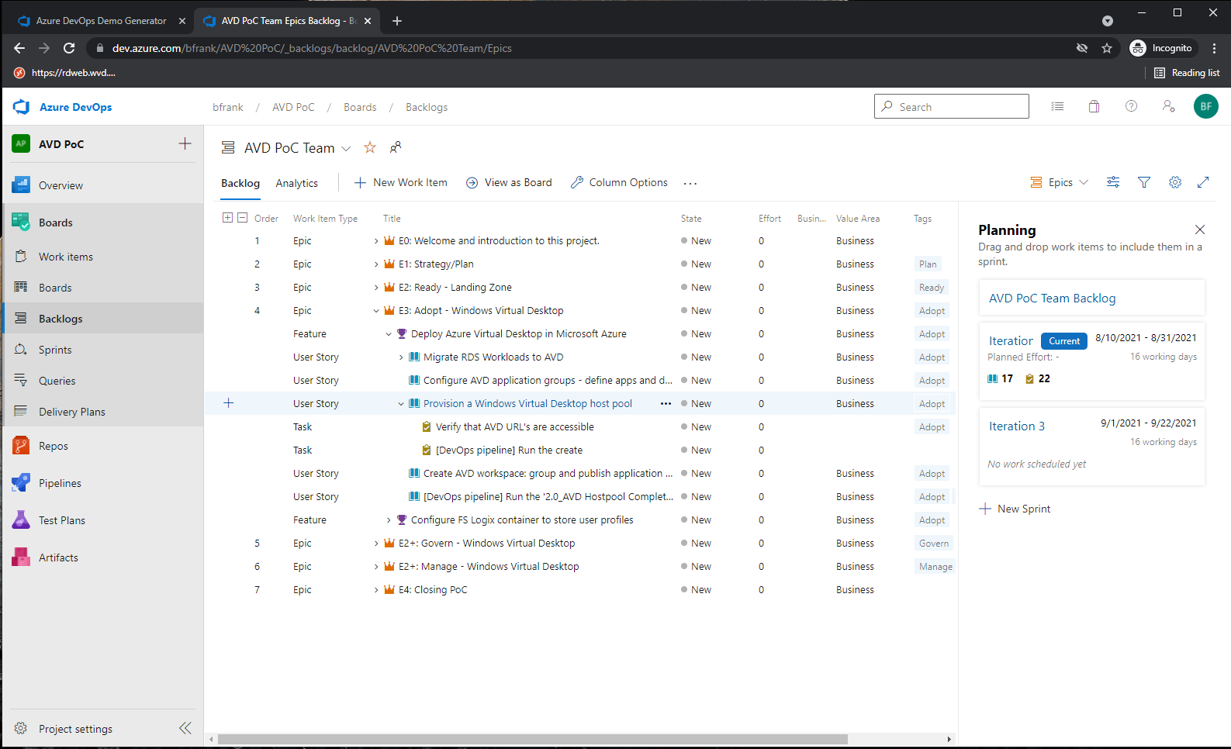
Task: Mark AVD PoC Team as favorite star
Action: (x=370, y=147)
